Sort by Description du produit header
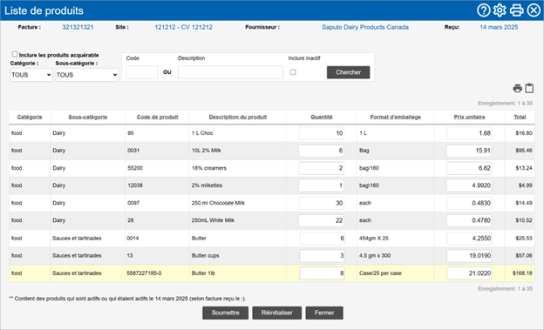The image size is (544, 330). click(238, 118)
